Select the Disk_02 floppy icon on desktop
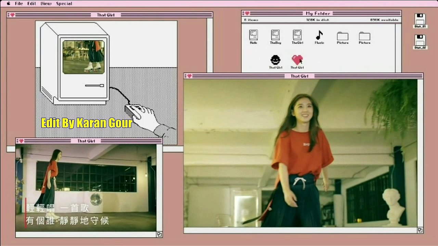This screenshot has height=246, width=438. (x=420, y=42)
